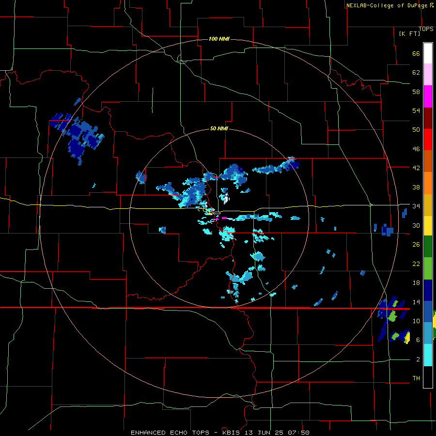Click the 38 legend value
436x436 pixels.
pyautogui.click(x=416, y=187)
